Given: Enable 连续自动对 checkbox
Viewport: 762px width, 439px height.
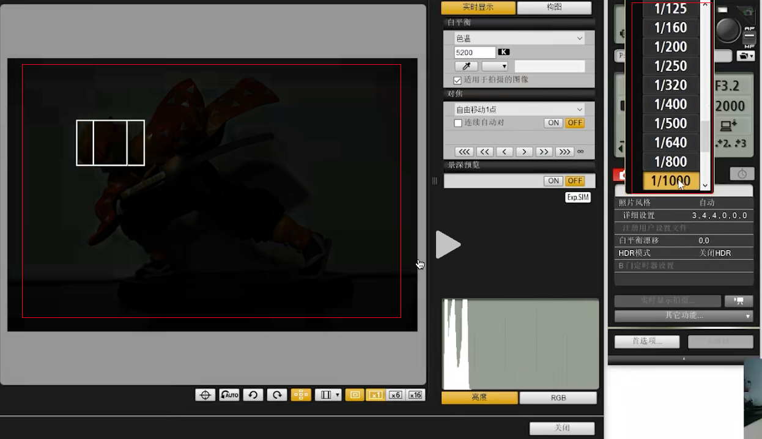Looking at the screenshot, I should pos(458,123).
